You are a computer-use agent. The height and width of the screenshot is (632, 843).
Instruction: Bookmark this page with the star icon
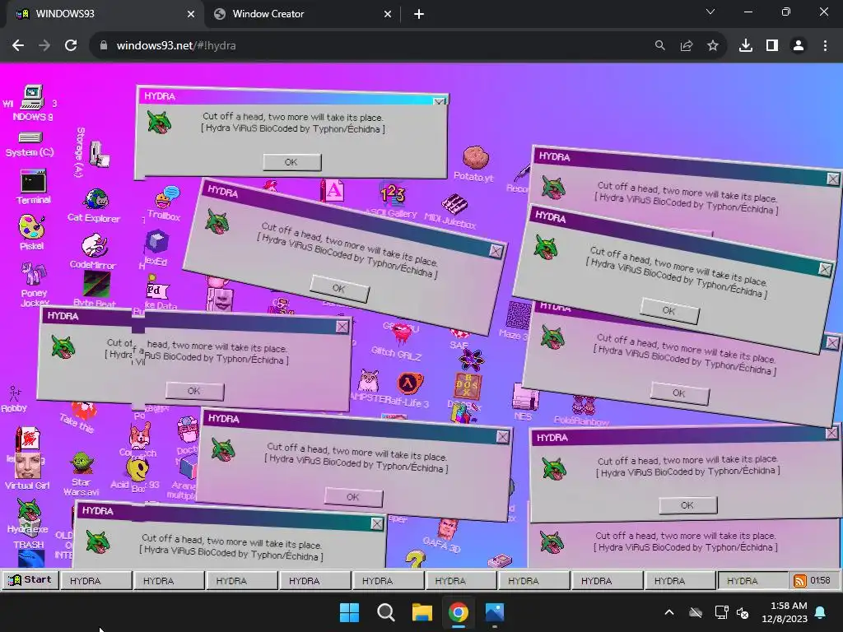click(x=713, y=46)
